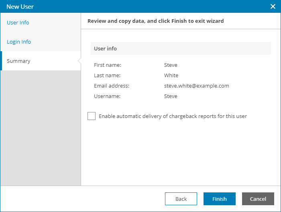This screenshot has width=281, height=212.
Task: Open the User Info step
Action: click(x=18, y=22)
